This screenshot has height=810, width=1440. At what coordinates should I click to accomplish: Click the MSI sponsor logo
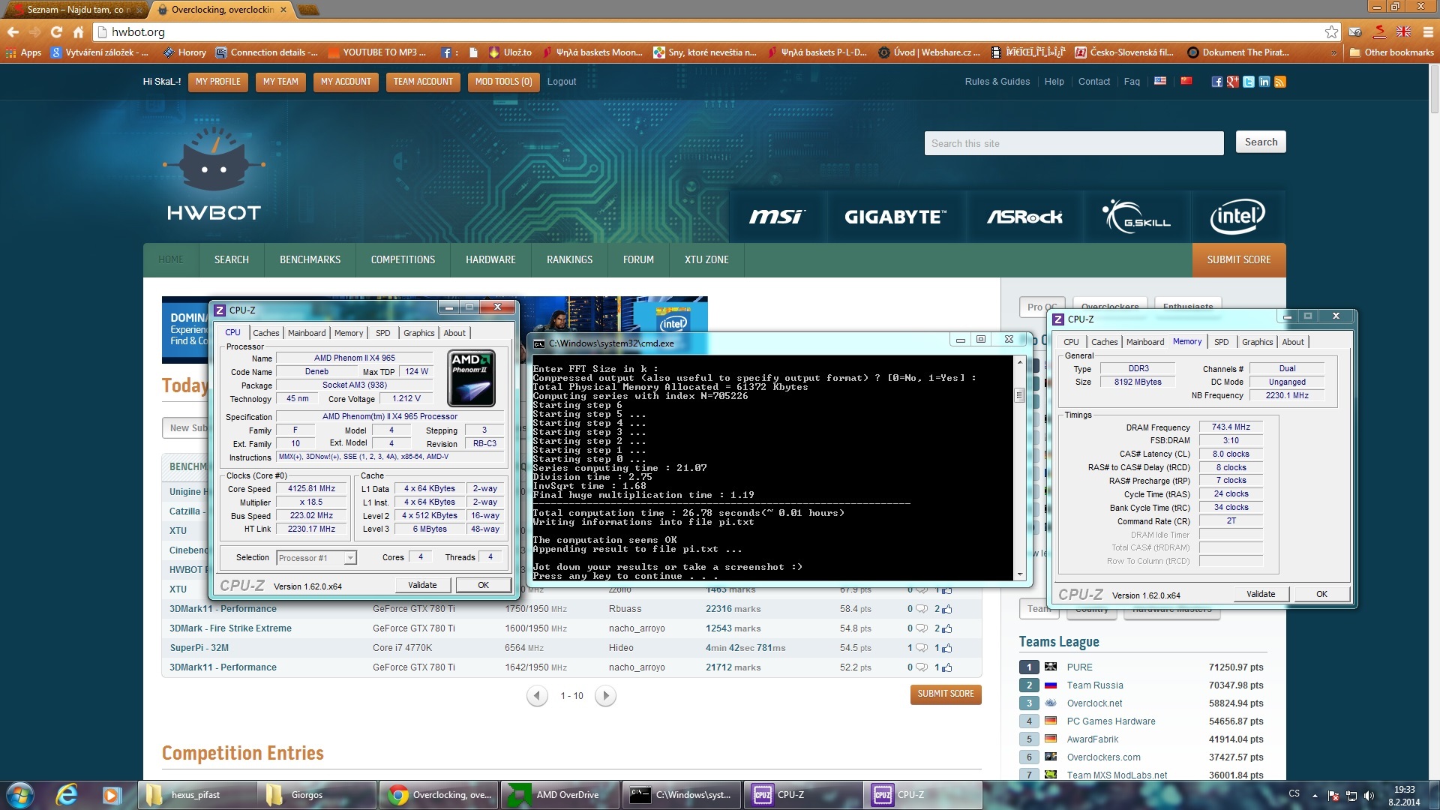[777, 217]
